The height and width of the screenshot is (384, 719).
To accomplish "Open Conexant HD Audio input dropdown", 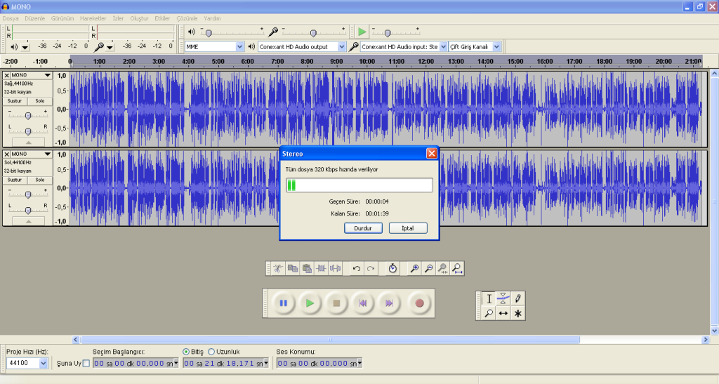I will [x=443, y=47].
